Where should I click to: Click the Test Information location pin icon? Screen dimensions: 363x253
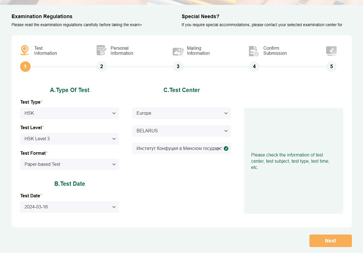25,50
